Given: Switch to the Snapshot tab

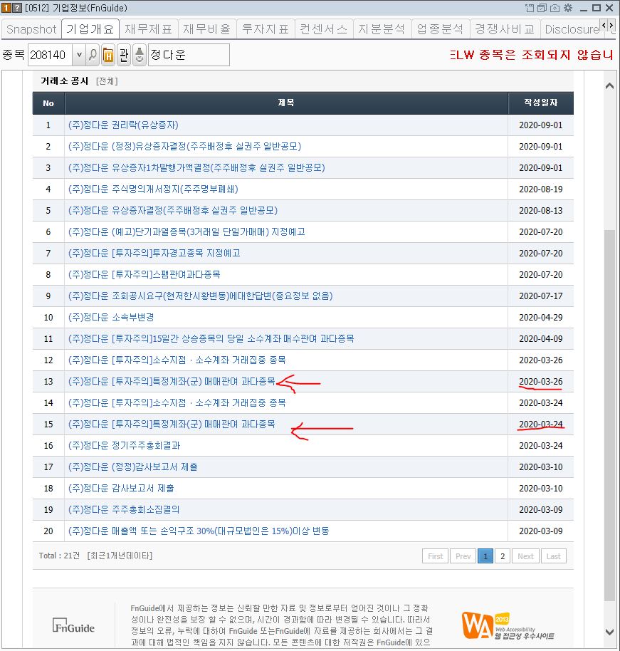Looking at the screenshot, I should click(31, 29).
